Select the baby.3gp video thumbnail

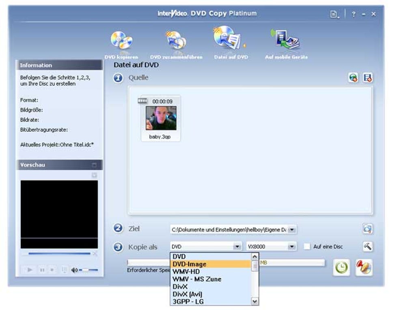coord(161,118)
